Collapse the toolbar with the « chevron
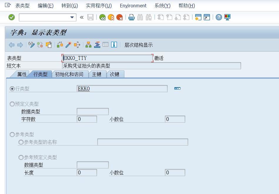 (x=82, y=17)
